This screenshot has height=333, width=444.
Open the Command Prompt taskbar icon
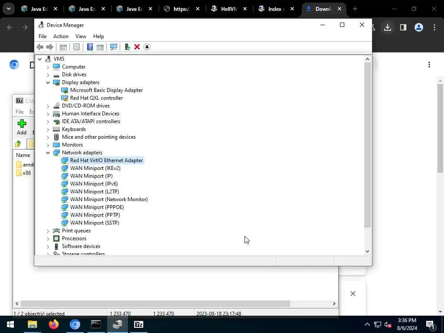96,324
